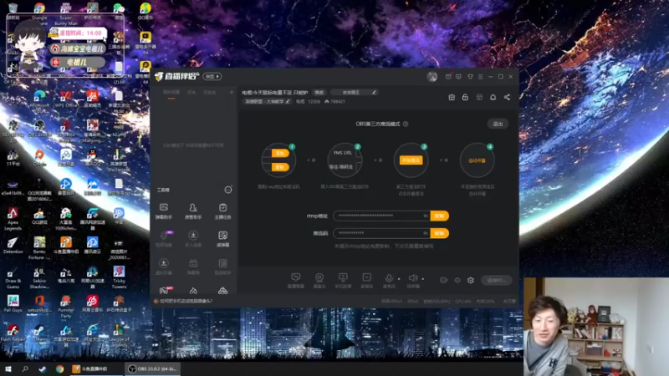Click the download tool in third toolbox row

point(163,267)
